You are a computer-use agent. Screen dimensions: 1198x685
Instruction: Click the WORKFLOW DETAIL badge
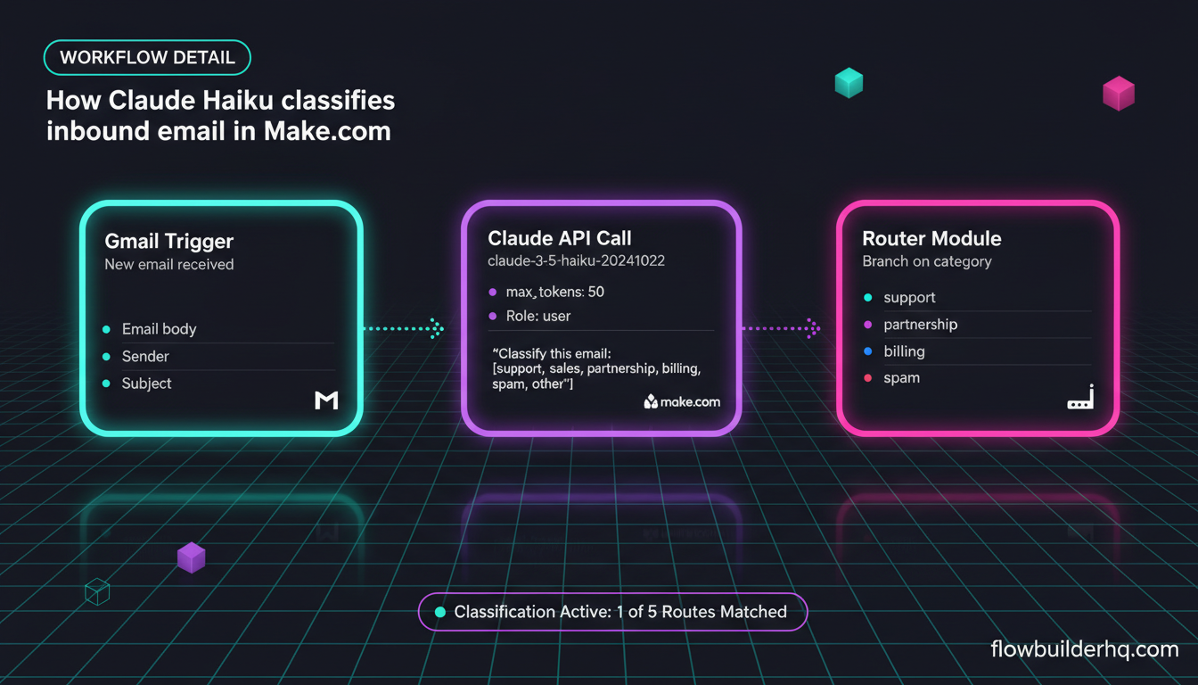pyautogui.click(x=147, y=58)
